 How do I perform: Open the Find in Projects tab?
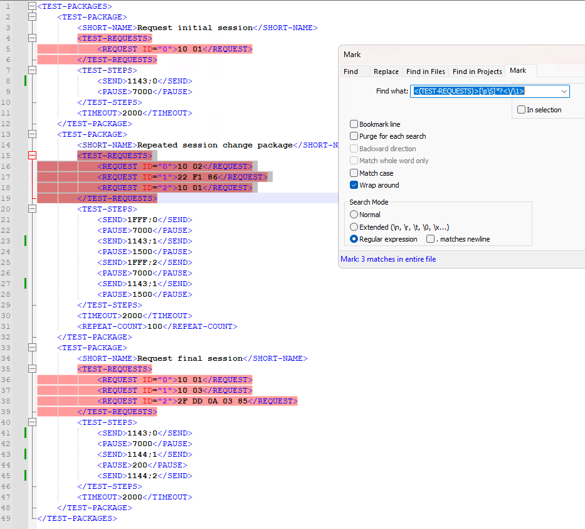477,71
